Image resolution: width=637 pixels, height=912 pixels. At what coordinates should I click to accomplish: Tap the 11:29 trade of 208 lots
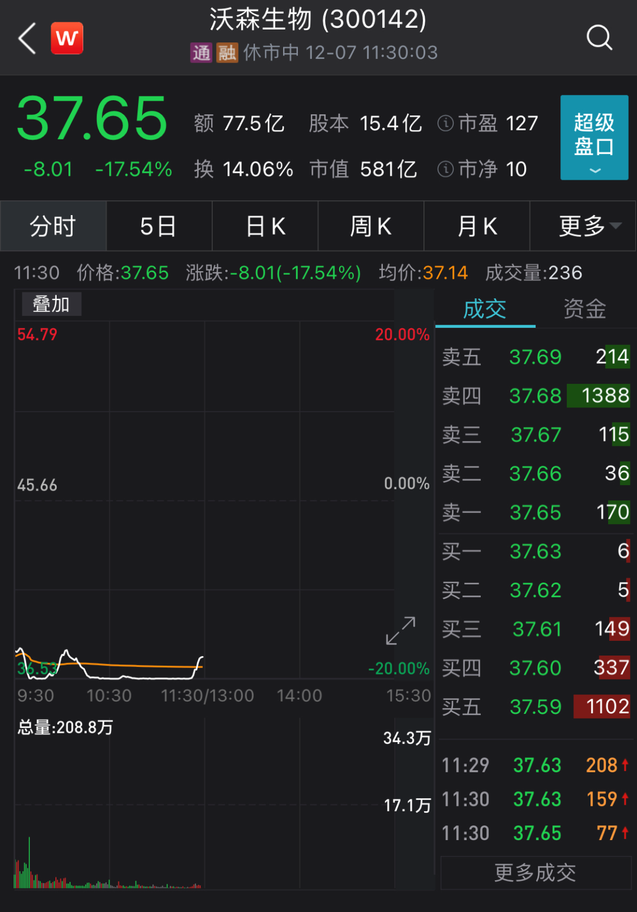point(536,765)
